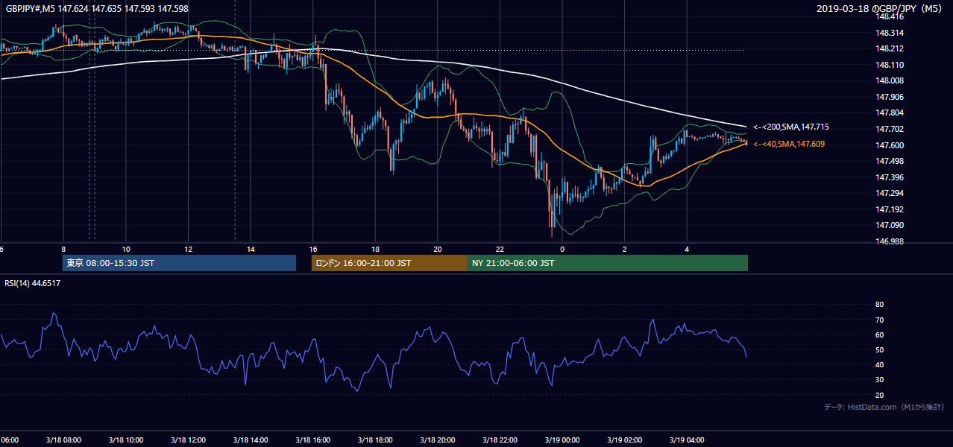
Task: Click hour tick '10' under the price chart
Action: point(126,249)
